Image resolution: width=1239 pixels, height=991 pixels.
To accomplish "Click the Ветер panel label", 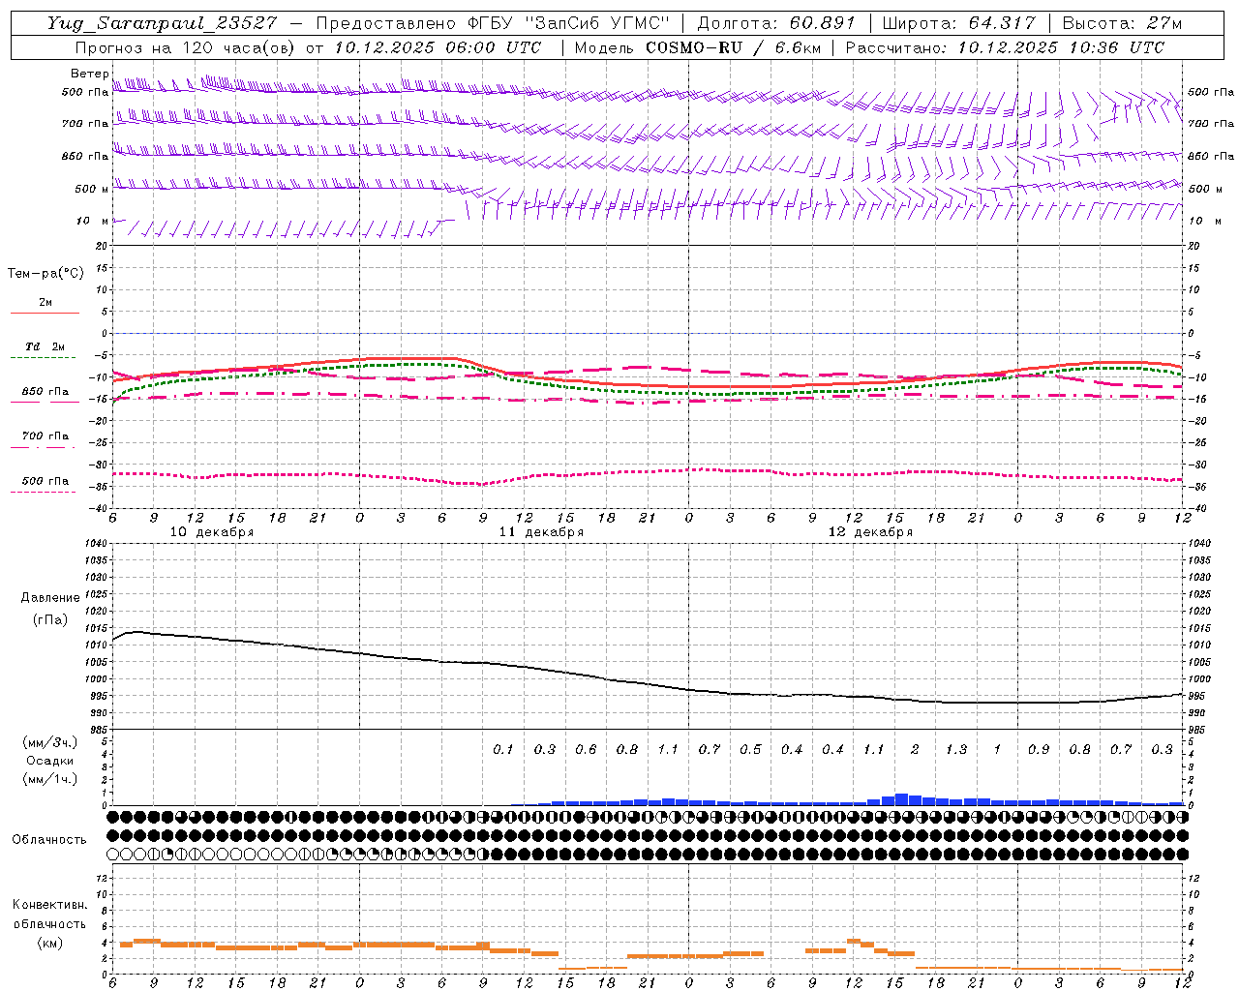I will (x=89, y=74).
